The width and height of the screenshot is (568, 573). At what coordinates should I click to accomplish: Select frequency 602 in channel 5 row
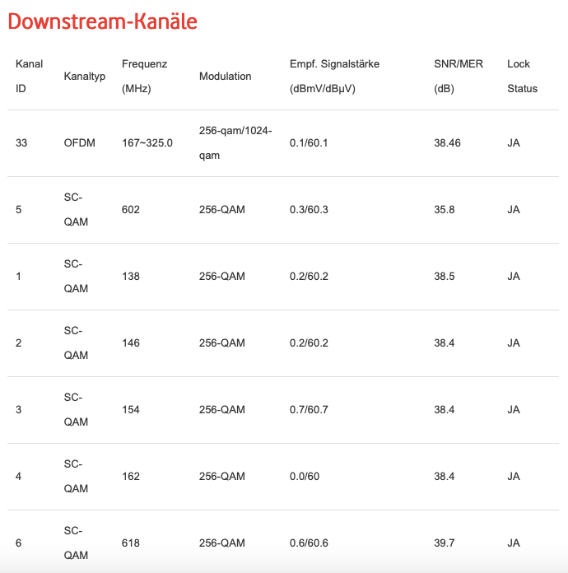point(130,210)
